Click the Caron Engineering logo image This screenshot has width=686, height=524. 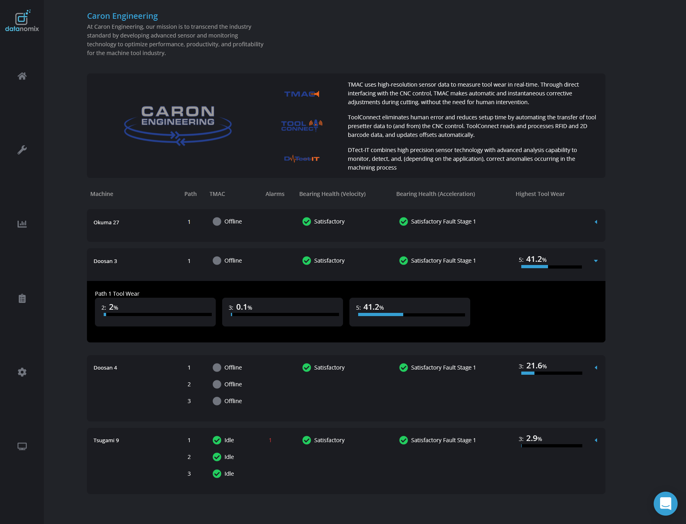(x=178, y=125)
